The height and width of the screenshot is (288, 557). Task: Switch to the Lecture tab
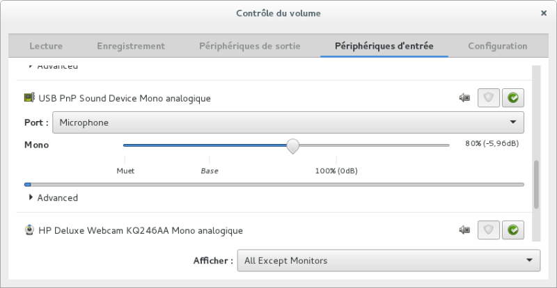(x=46, y=46)
